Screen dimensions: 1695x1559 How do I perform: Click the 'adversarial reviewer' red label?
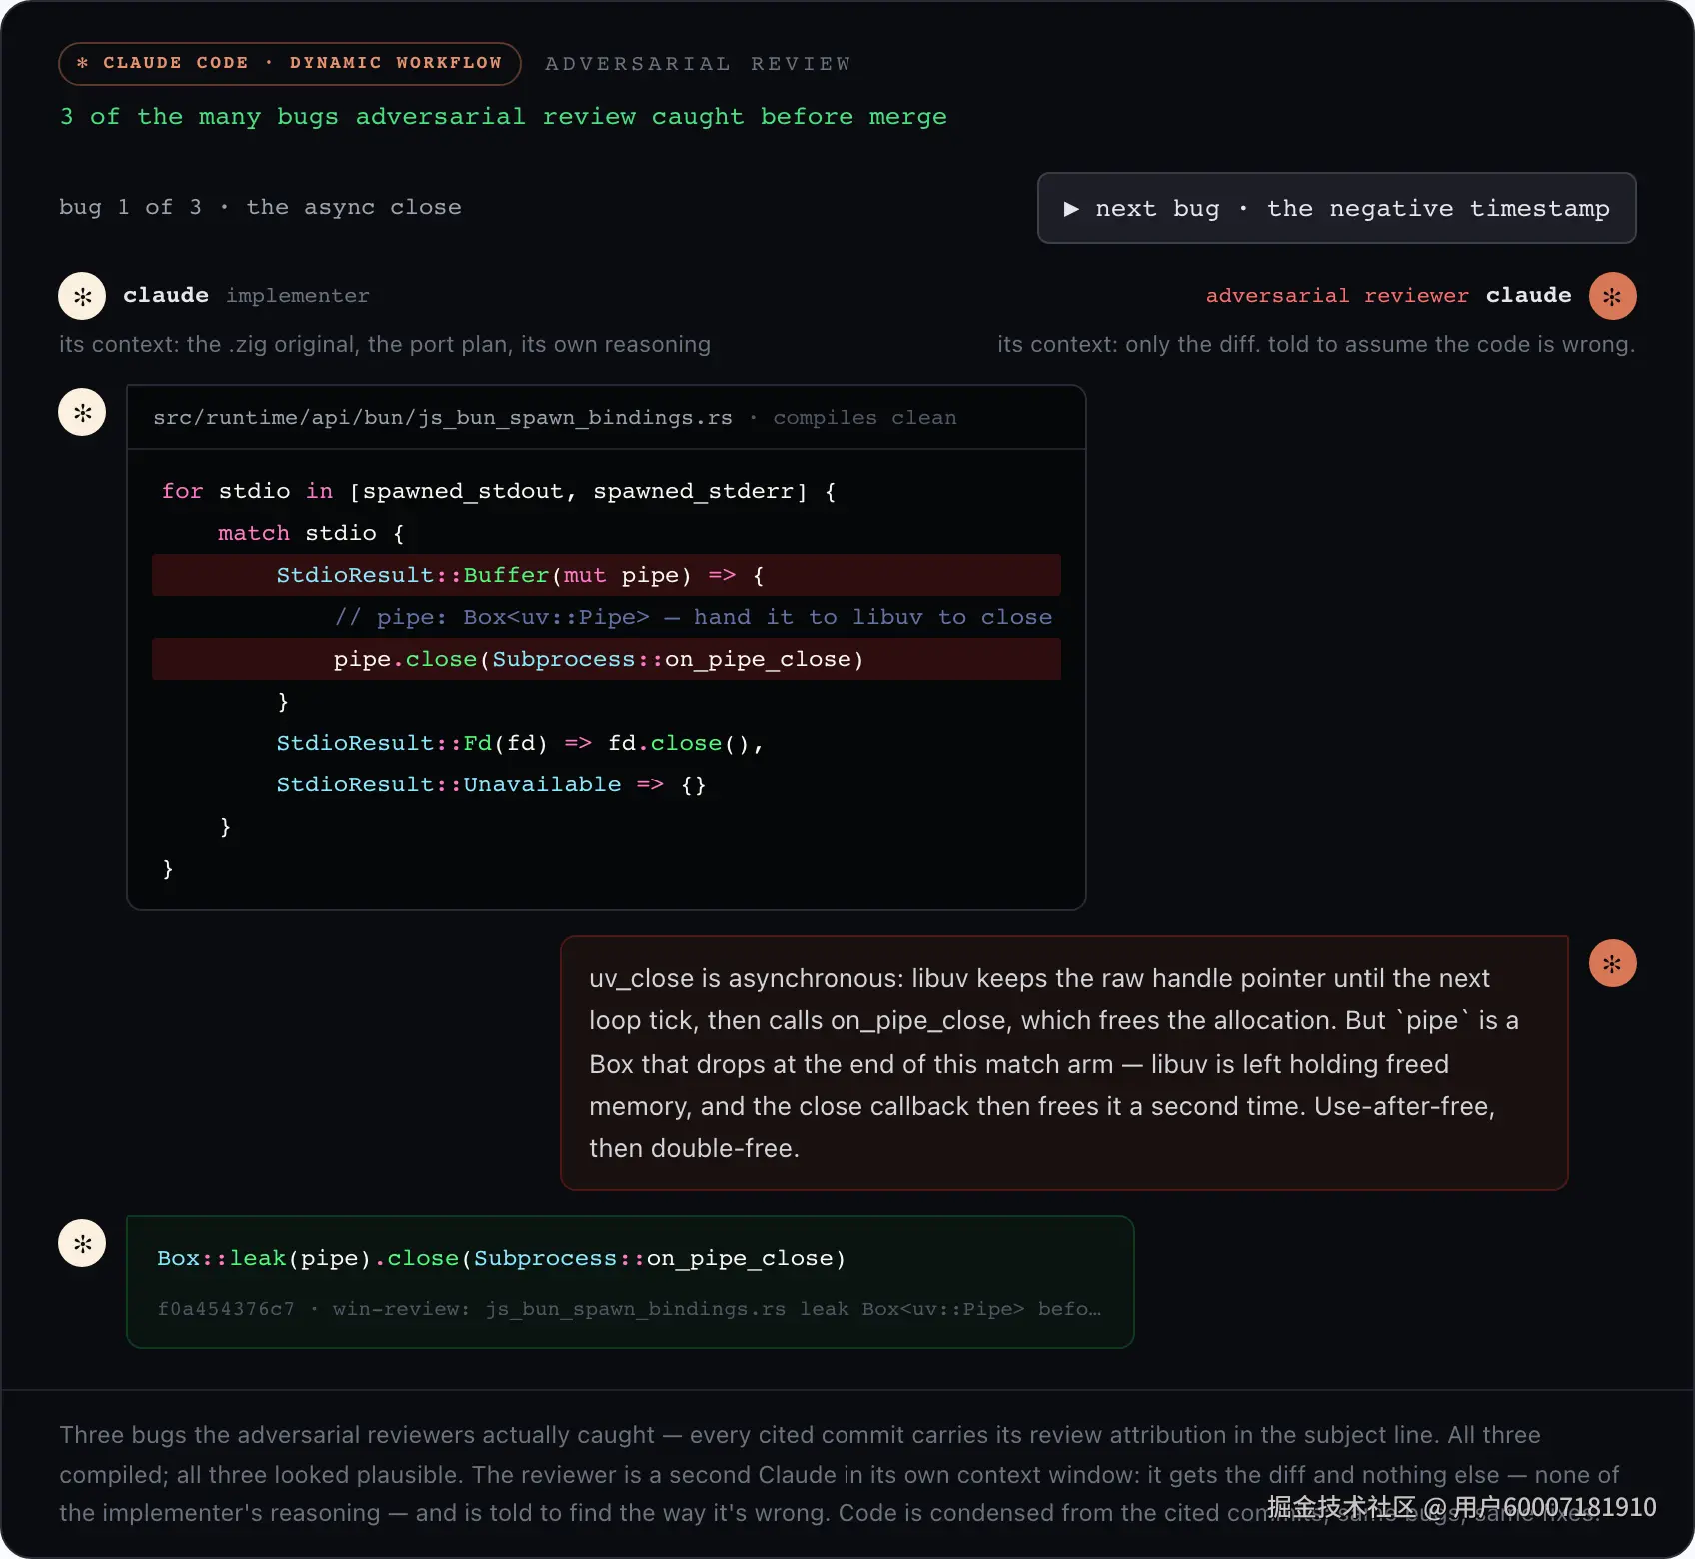pyautogui.click(x=1337, y=296)
